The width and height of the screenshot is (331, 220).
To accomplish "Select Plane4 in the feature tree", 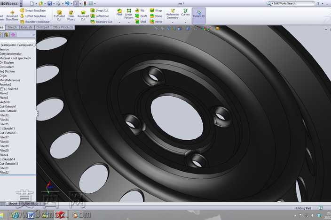I will (4, 155).
